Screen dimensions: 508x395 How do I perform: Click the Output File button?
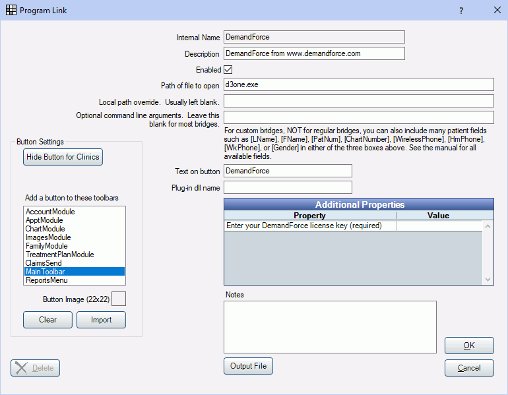(x=248, y=366)
